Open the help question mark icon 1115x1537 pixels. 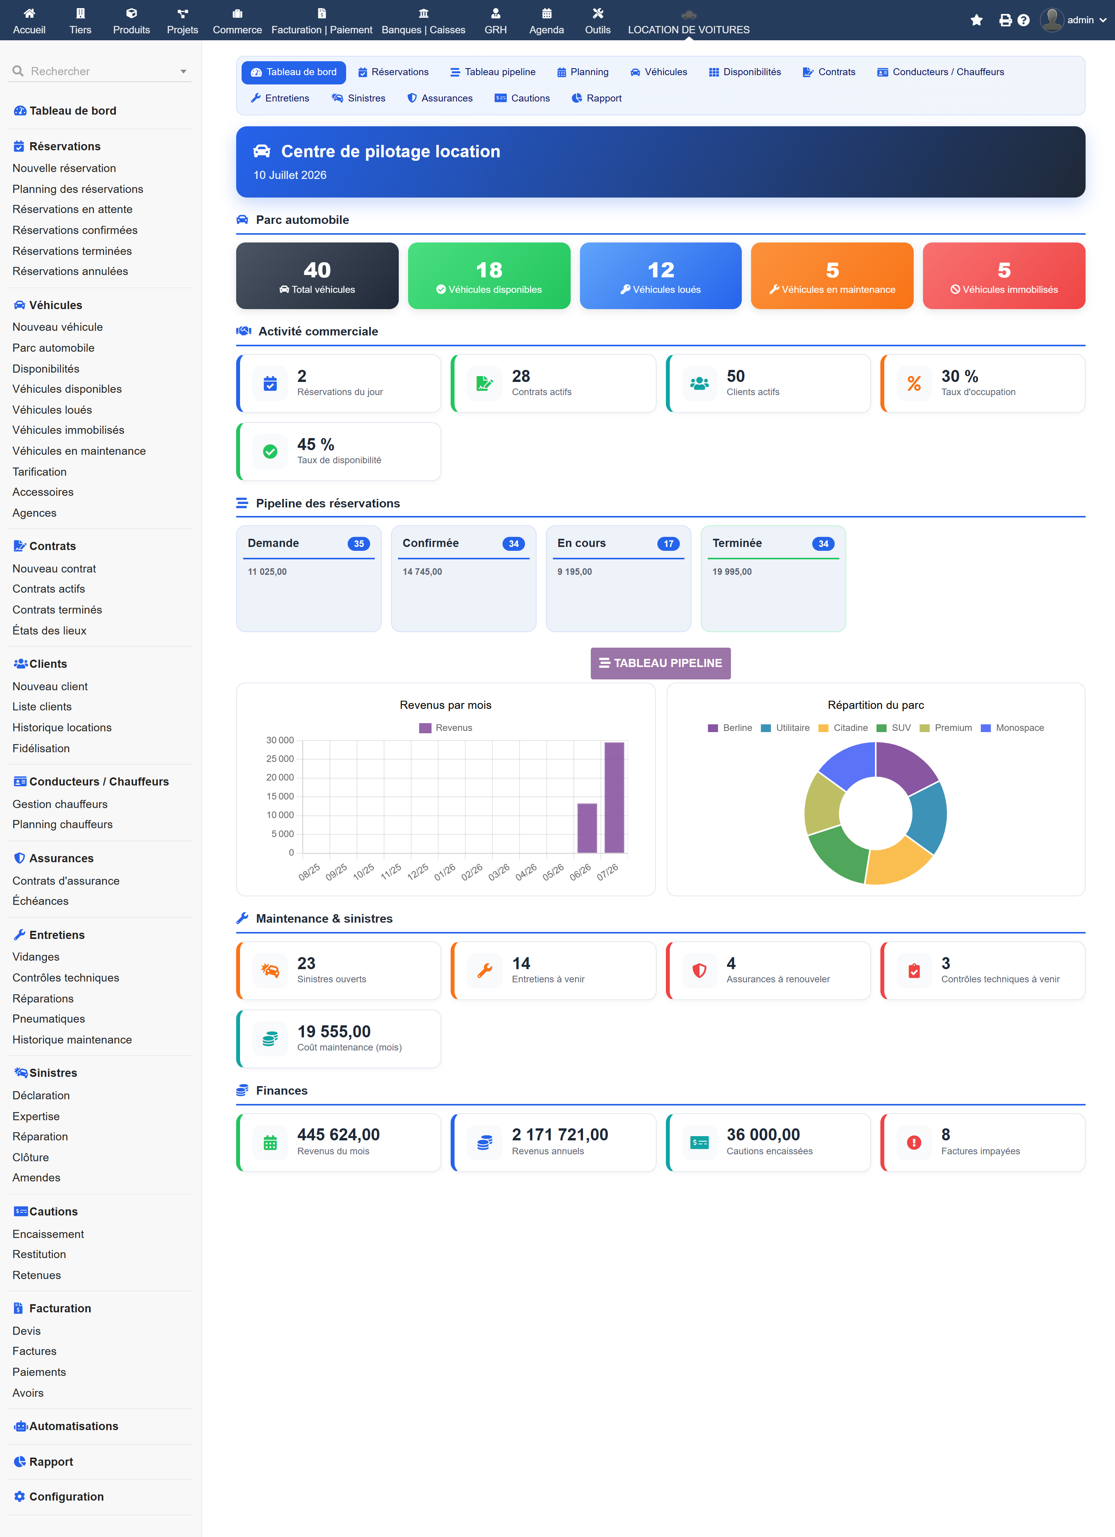tap(1024, 20)
